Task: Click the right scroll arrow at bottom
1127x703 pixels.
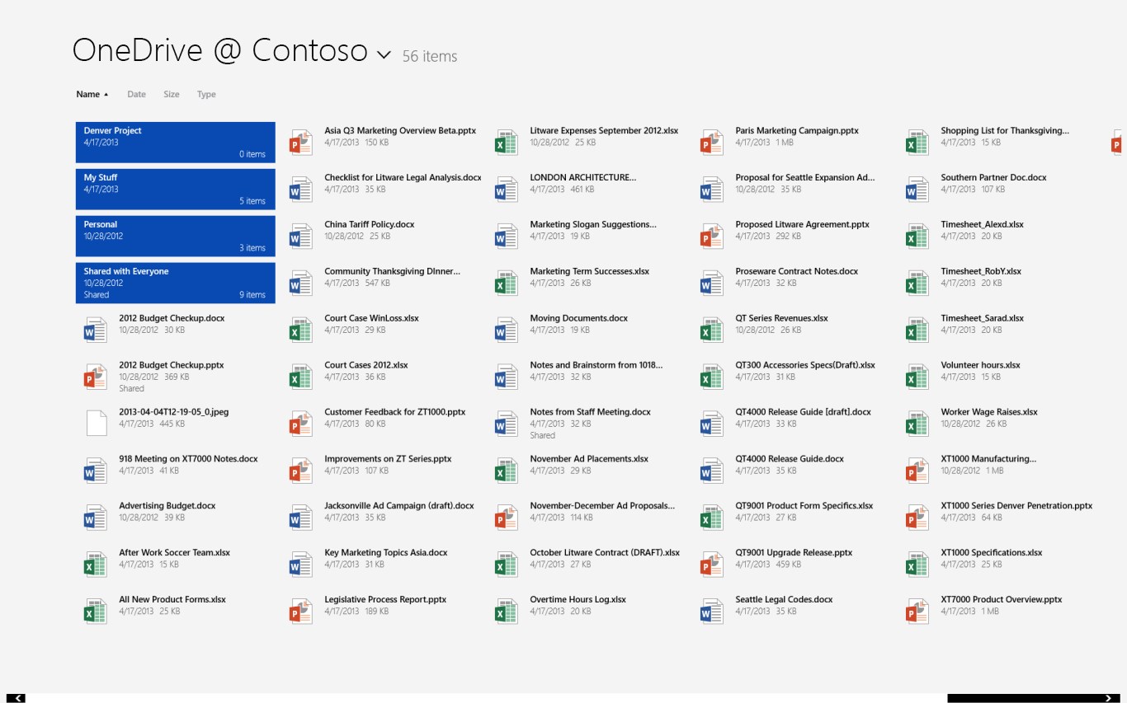Action: tap(1110, 698)
